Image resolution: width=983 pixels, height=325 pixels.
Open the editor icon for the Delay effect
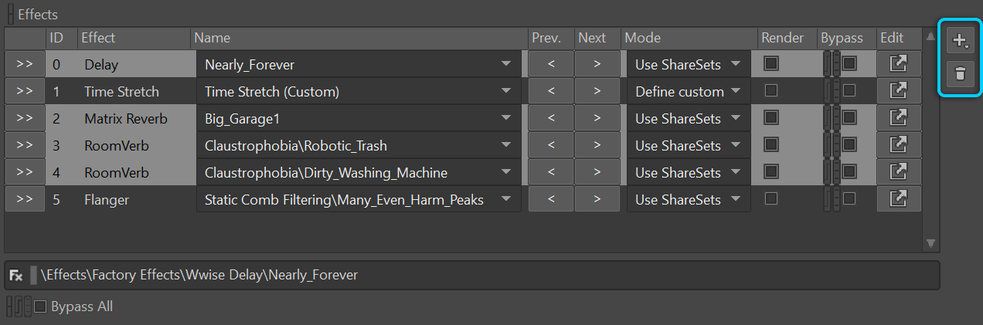coord(898,64)
